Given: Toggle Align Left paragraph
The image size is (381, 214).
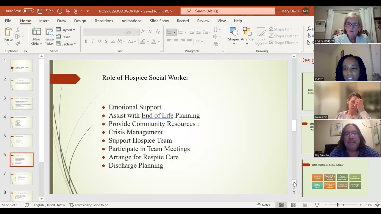Looking at the screenshot, I should click(169, 41).
